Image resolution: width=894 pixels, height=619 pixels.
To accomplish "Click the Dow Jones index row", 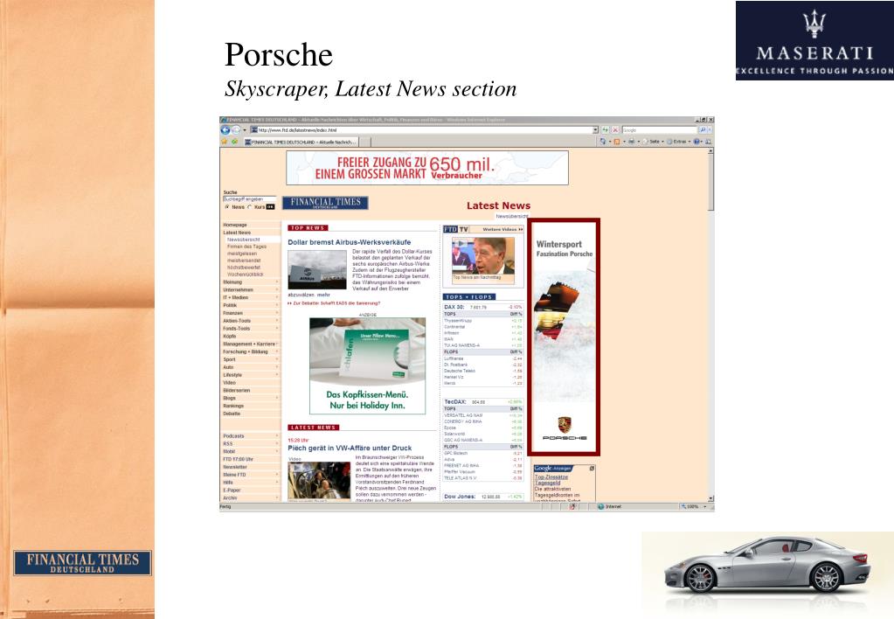I will click(483, 497).
